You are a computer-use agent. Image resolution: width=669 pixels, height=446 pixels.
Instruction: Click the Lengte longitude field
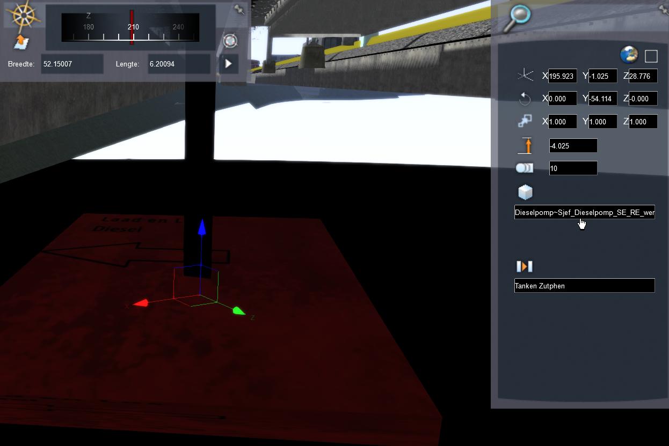point(179,64)
